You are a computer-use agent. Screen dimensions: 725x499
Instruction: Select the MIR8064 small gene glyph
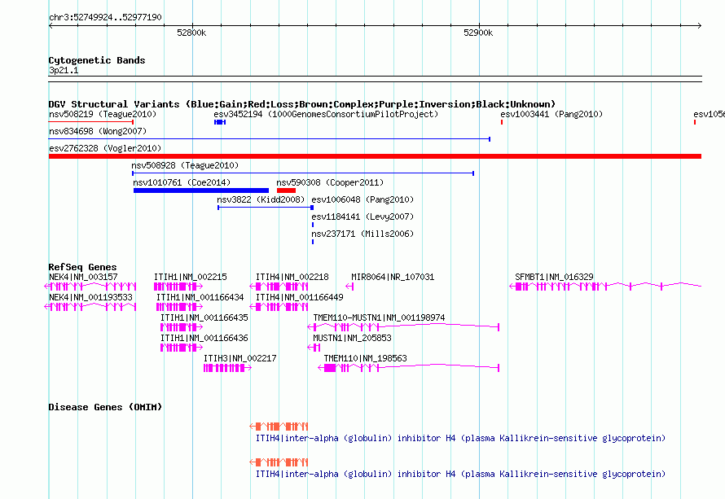349,287
